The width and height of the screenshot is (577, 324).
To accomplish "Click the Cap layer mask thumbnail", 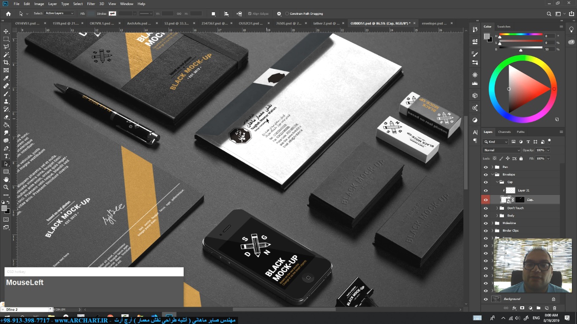I will pyautogui.click(x=520, y=200).
